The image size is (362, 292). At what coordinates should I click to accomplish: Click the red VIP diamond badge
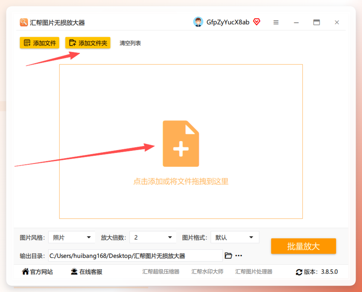click(256, 22)
